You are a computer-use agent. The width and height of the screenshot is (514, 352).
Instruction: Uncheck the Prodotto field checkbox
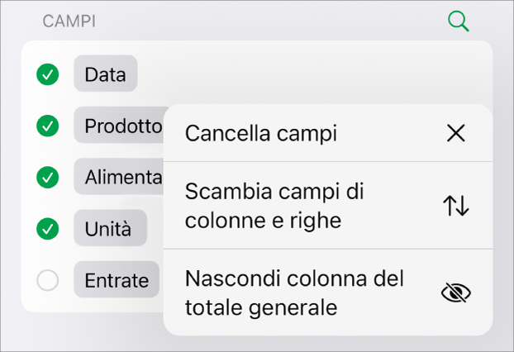(x=48, y=126)
